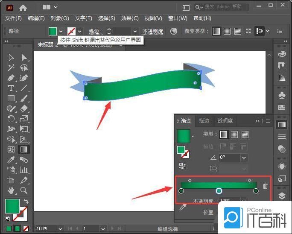Open the Gradient panel options menu
Image resolution: width=292 pixels, height=234 pixels.
tap(268, 121)
